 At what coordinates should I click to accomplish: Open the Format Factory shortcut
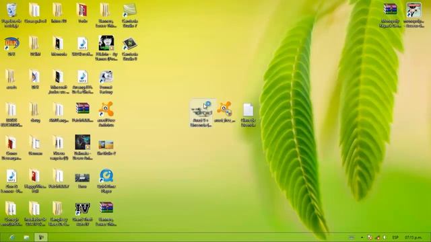point(106,82)
